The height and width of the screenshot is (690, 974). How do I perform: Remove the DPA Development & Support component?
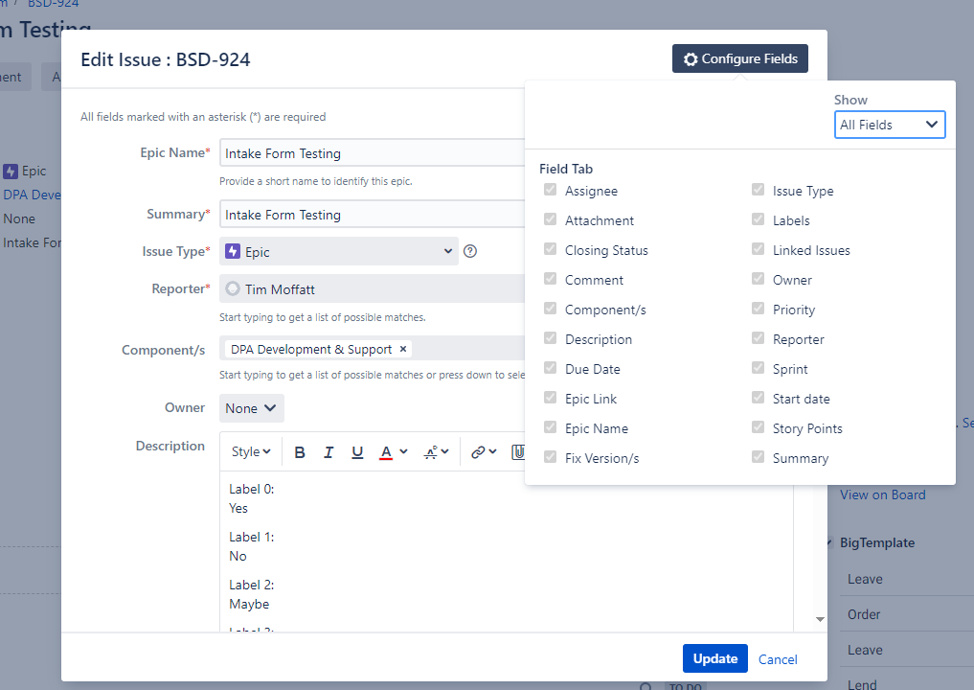[403, 350]
